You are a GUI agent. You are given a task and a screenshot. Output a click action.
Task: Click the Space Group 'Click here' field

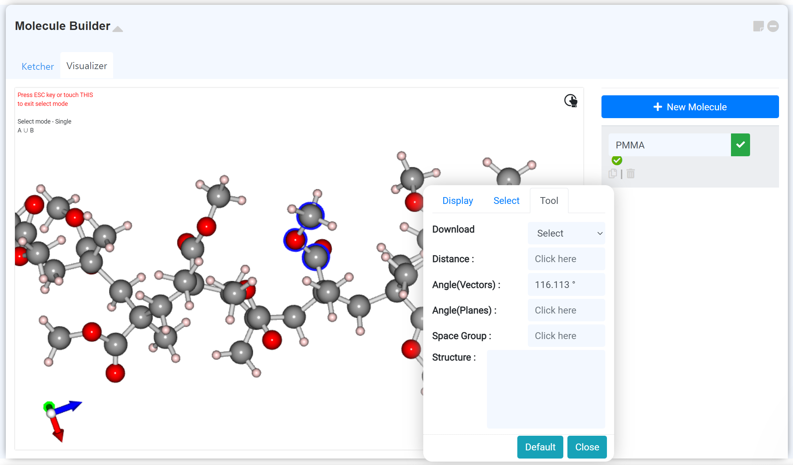566,336
